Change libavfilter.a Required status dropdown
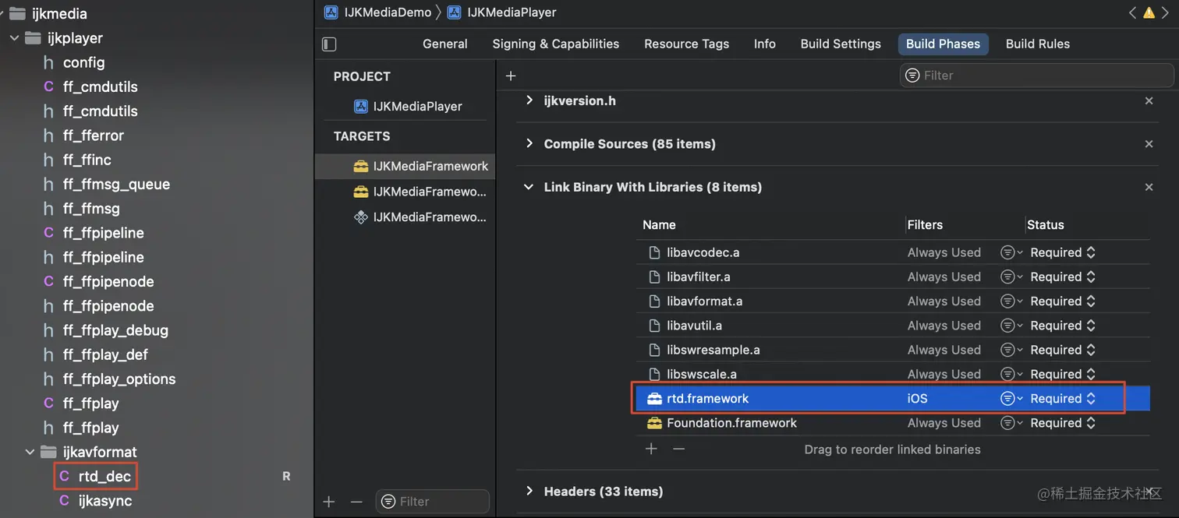This screenshot has width=1179, height=518. pyautogui.click(x=1063, y=277)
